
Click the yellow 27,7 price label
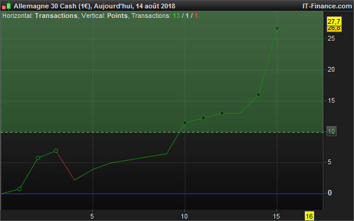334,22
